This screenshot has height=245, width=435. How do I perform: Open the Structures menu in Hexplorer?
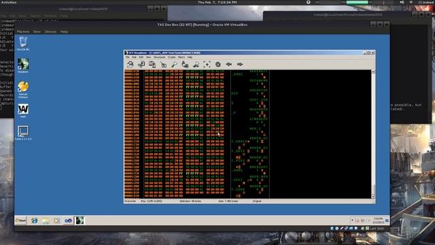(x=159, y=57)
